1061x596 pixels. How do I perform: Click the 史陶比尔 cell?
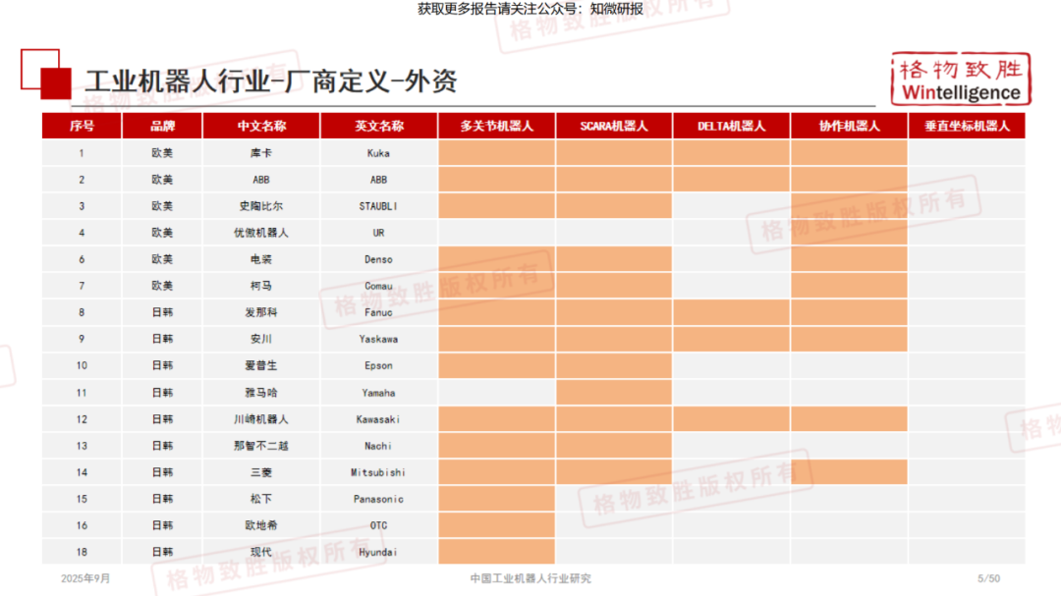coord(261,205)
